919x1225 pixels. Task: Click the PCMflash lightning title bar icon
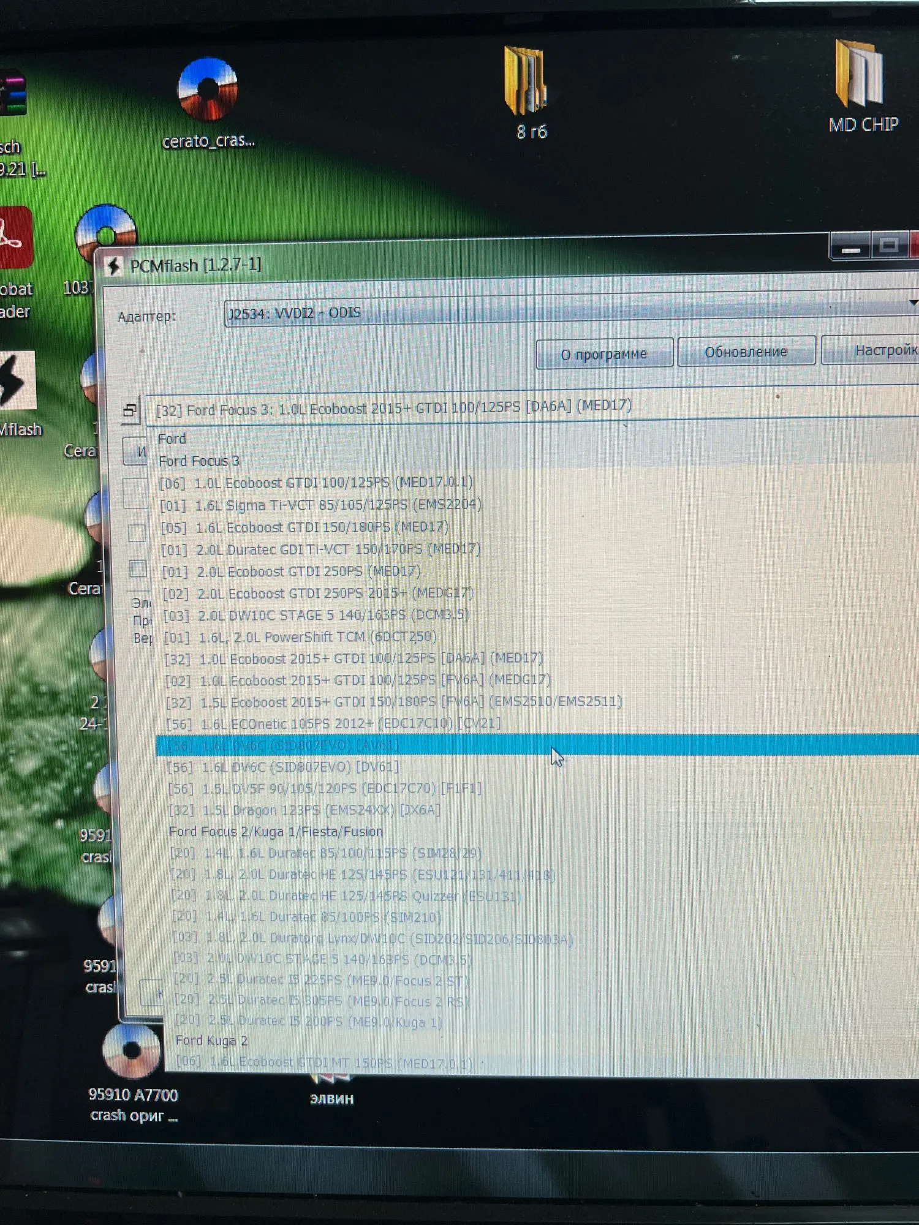(113, 266)
